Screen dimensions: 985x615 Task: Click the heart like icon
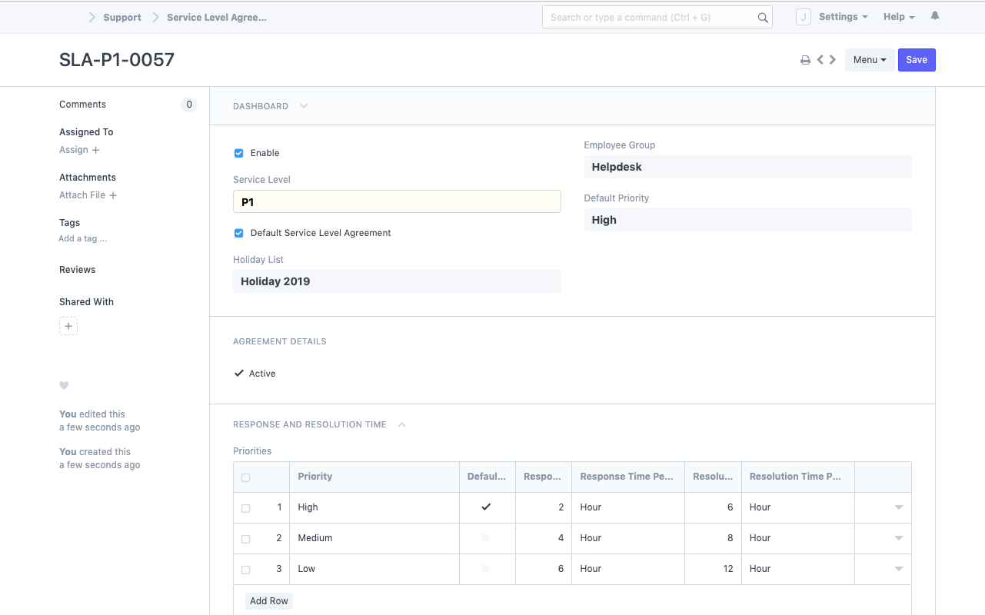click(65, 385)
